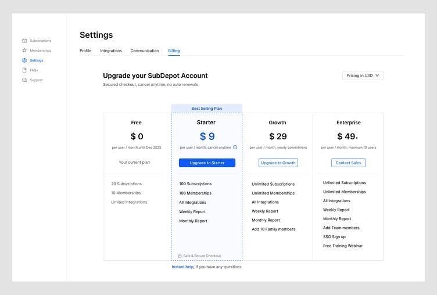Click 'Weekly Report' in Starter plan
The image size is (437, 295).
click(x=192, y=212)
